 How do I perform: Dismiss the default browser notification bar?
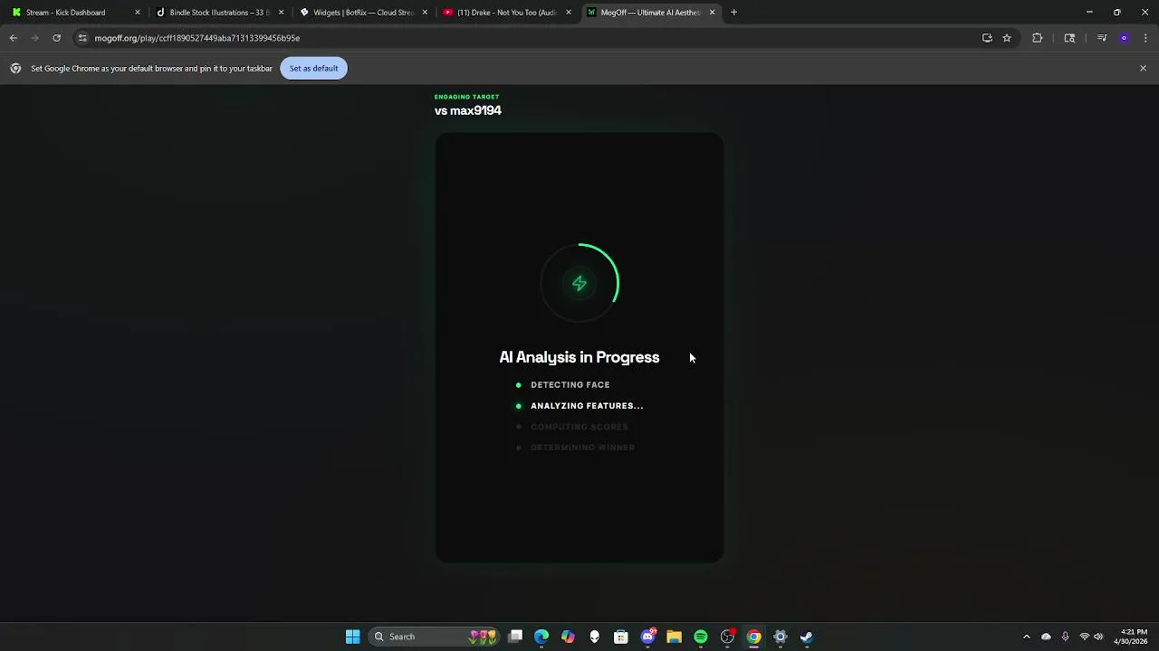pyautogui.click(x=1143, y=68)
